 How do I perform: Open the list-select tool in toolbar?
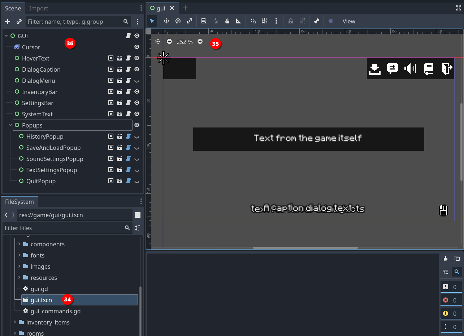204,21
